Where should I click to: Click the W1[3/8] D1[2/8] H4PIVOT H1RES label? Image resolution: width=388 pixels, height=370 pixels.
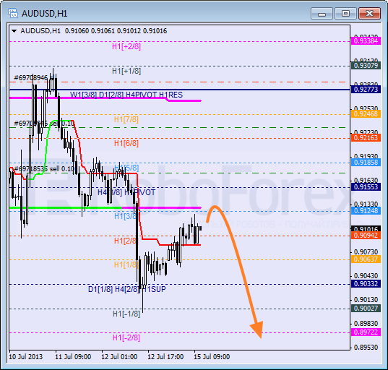click(126, 95)
